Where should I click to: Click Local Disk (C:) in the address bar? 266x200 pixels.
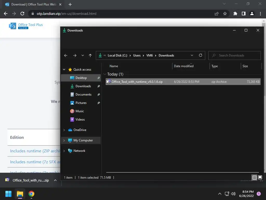(x=117, y=55)
